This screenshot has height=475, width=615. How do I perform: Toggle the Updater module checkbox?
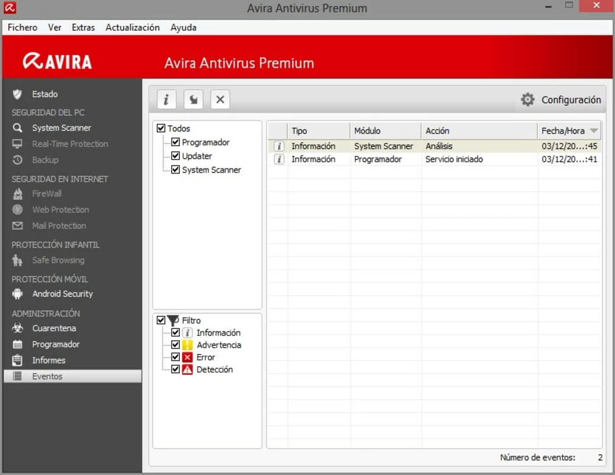(x=175, y=156)
